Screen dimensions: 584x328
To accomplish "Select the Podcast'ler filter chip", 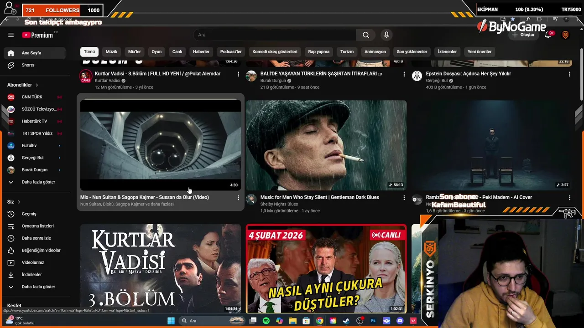I will tap(231, 52).
